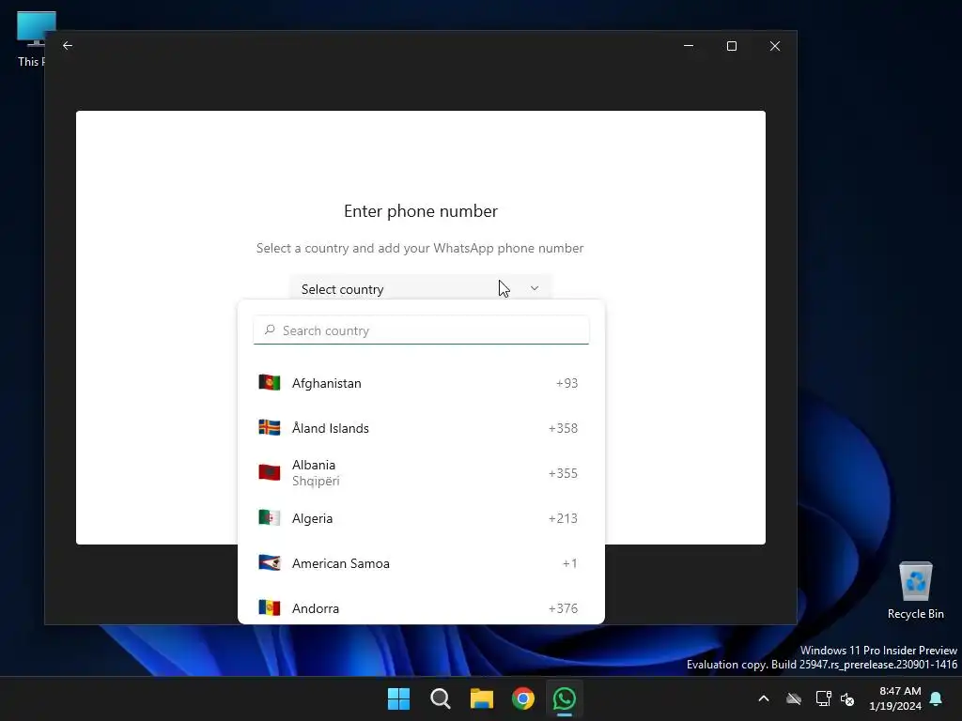Viewport: 962px width, 721px height.
Task: Select the This PC desktop icon
Action: [31, 39]
